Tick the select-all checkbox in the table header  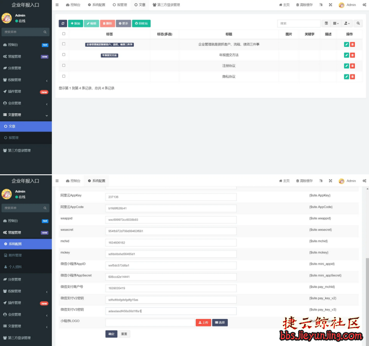64,34
